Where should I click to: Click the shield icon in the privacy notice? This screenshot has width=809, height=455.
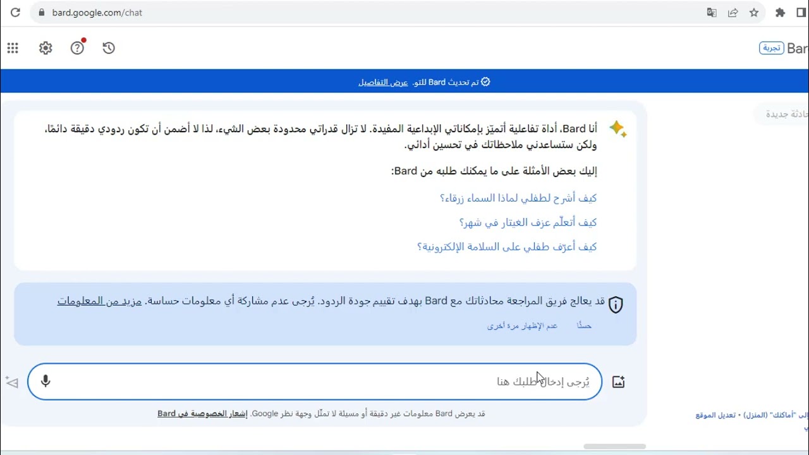pyautogui.click(x=616, y=305)
